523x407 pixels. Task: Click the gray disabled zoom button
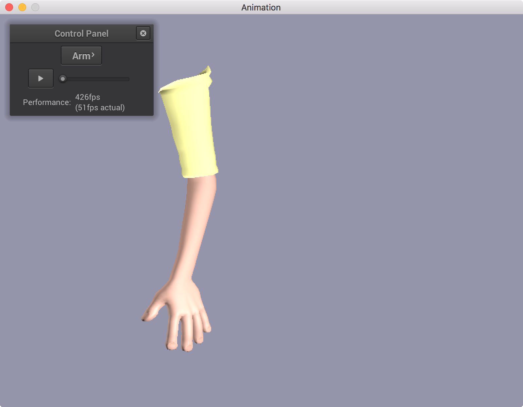click(35, 7)
